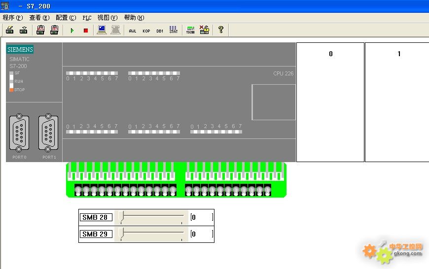Show the KOP ladder view
The image size is (429, 269).
tap(146, 31)
